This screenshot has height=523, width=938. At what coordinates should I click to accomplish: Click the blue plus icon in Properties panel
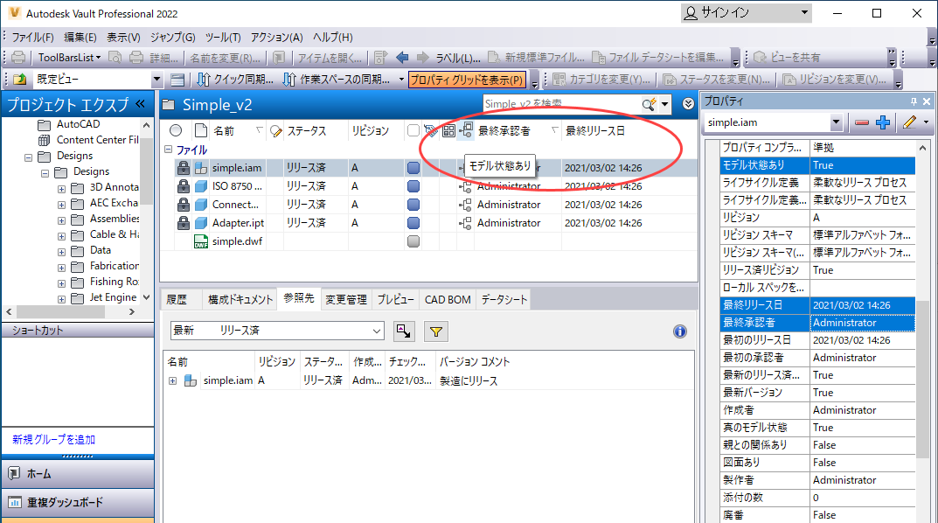(x=883, y=122)
